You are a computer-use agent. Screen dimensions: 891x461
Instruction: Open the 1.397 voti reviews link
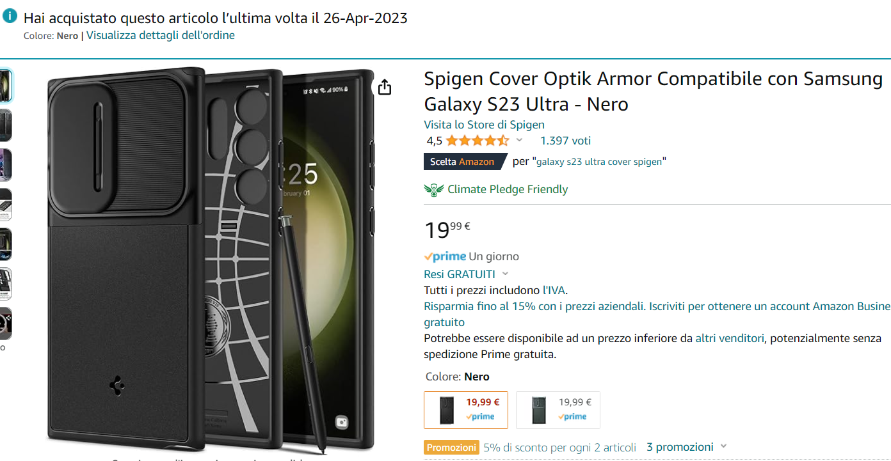566,141
